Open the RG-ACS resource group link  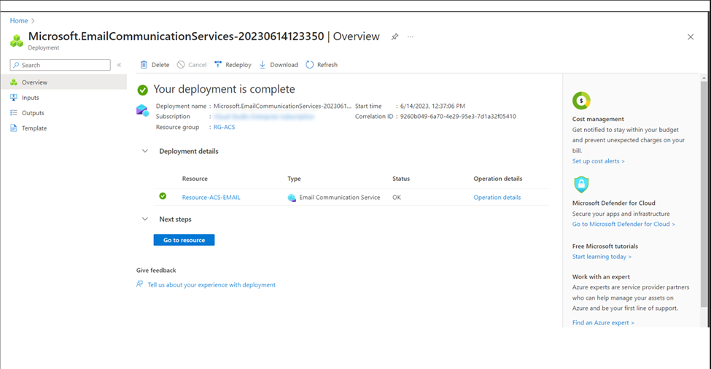(225, 127)
